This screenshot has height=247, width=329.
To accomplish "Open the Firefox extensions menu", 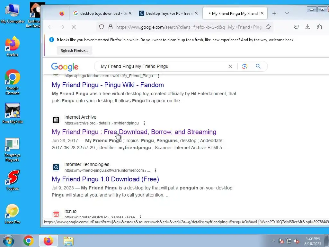I will [x=319, y=27].
